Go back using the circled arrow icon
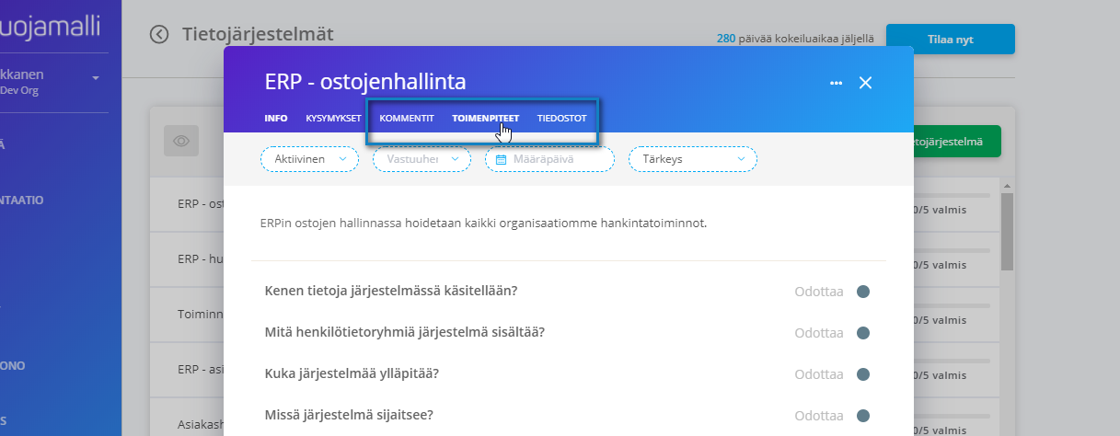This screenshot has height=436, width=1120. point(159,35)
